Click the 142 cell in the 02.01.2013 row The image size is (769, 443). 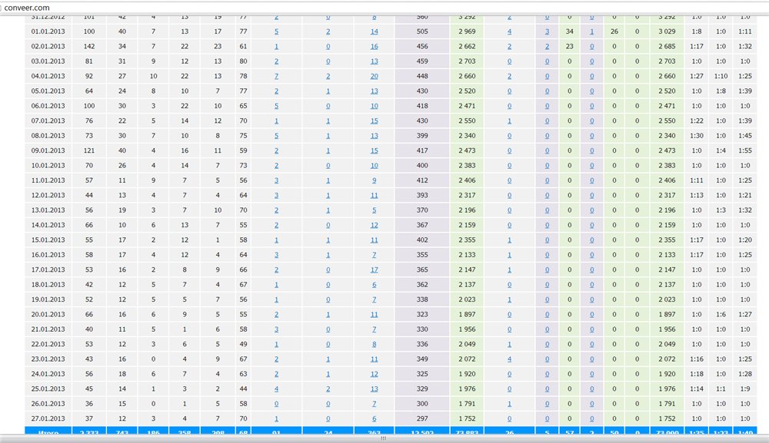[88, 47]
